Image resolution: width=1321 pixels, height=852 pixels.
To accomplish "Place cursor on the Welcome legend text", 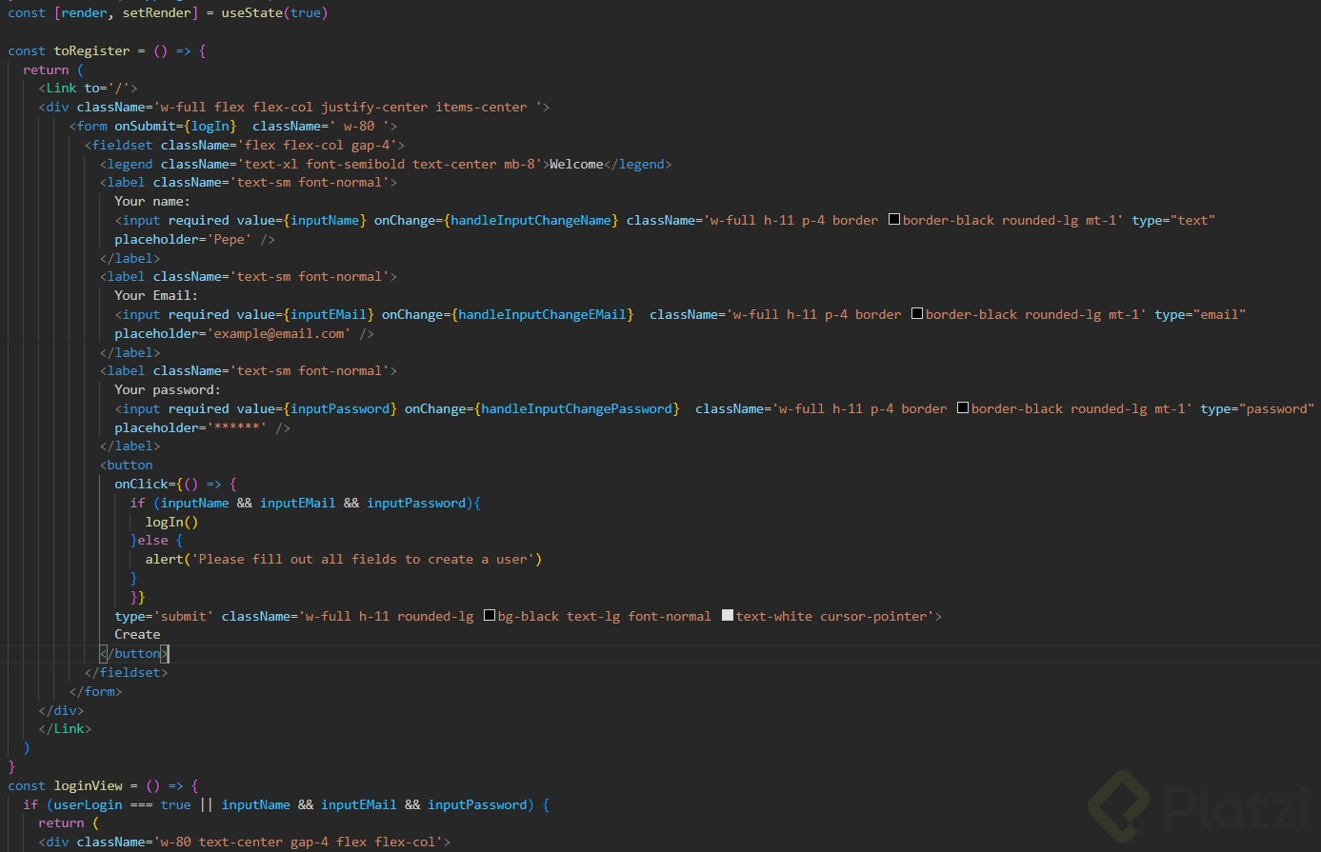I will (576, 164).
